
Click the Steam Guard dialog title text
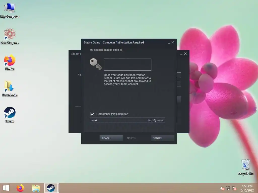click(x=114, y=42)
